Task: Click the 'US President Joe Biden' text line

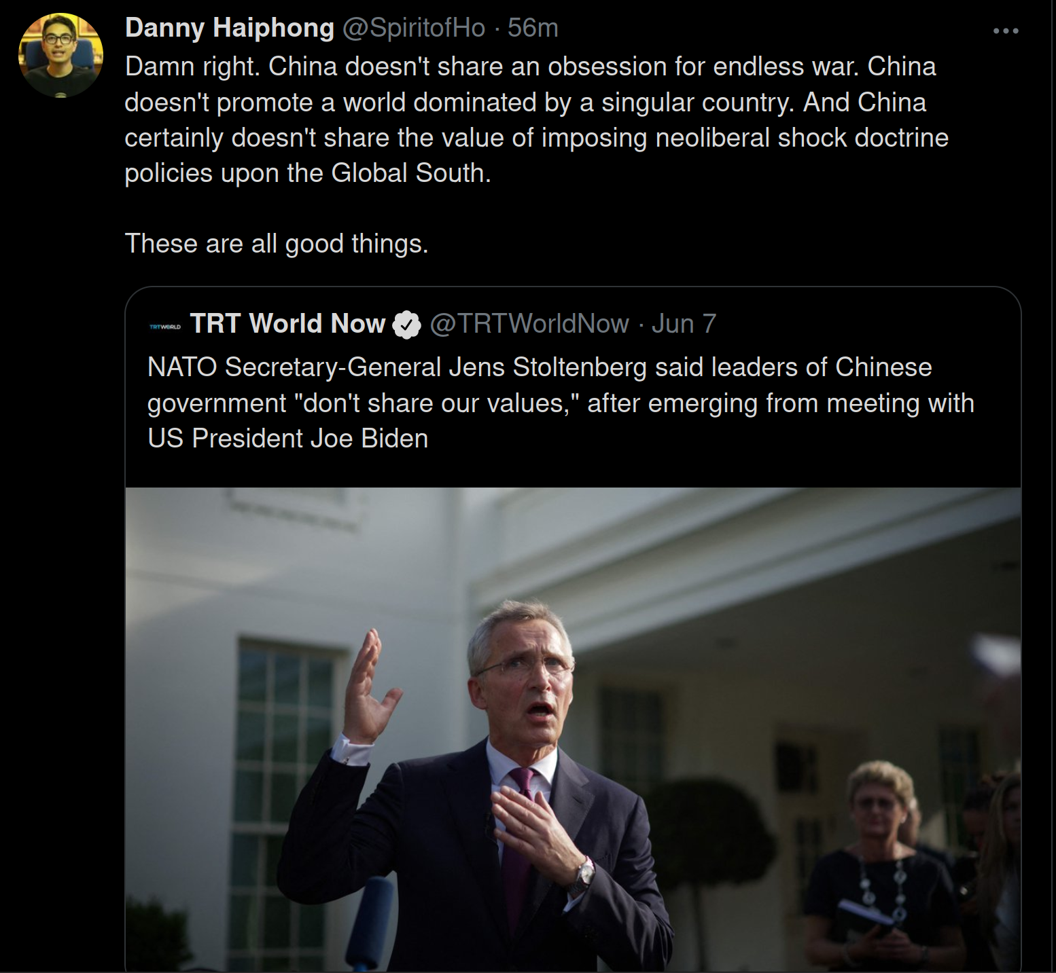Action: tap(287, 439)
